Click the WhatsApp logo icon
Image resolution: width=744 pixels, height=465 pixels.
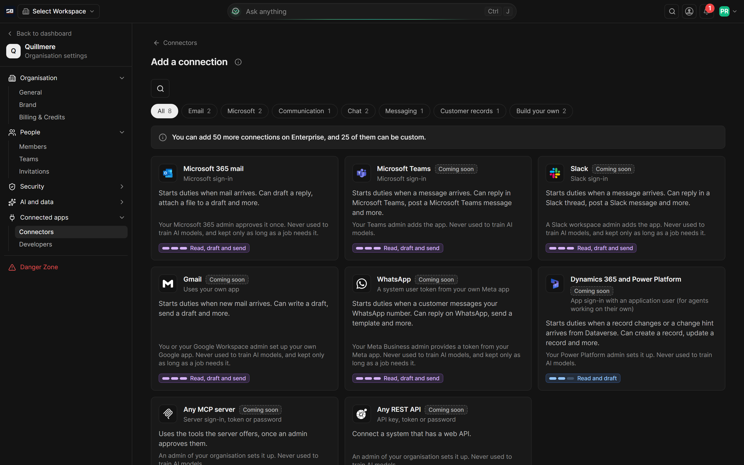pos(362,284)
